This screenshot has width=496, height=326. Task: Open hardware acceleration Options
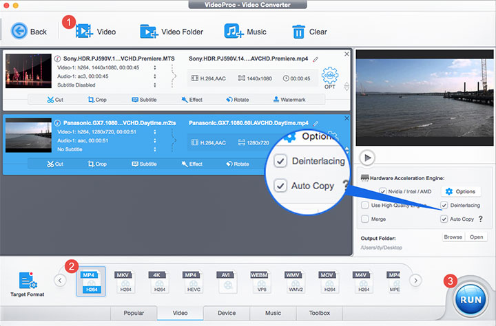(x=461, y=191)
